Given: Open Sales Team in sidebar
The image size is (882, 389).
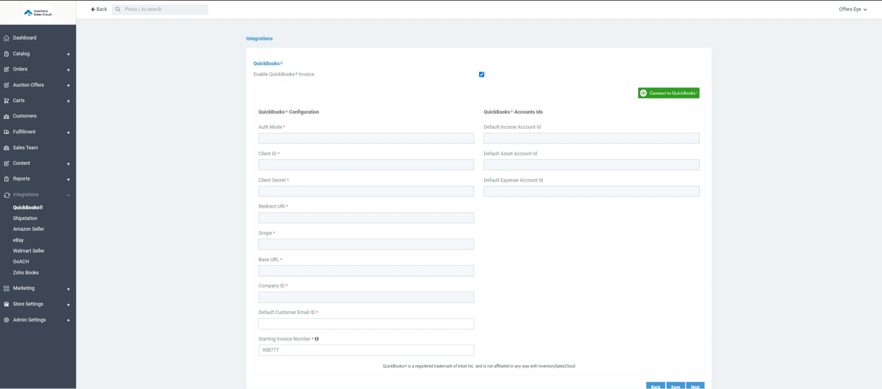Looking at the screenshot, I should [x=25, y=148].
